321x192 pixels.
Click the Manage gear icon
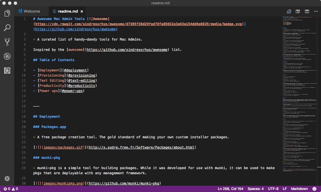(7, 179)
